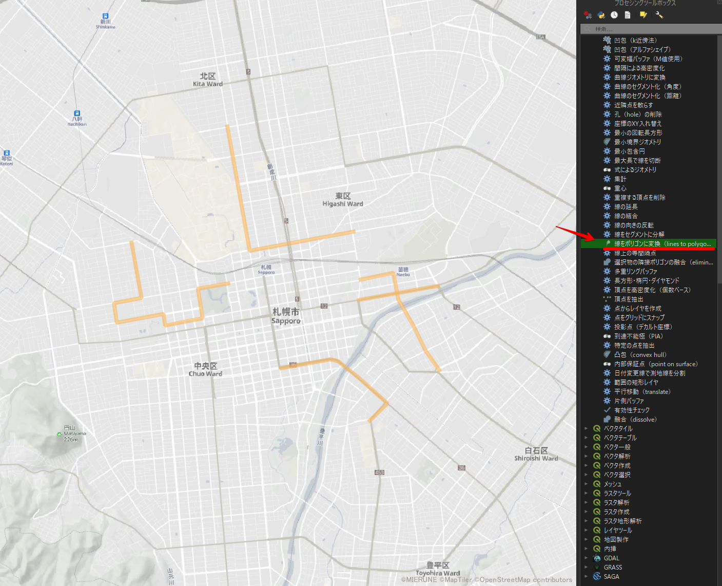722x586 pixels.
Task: Click the icon beside 到達不能極（PIA）
Action: (x=607, y=336)
